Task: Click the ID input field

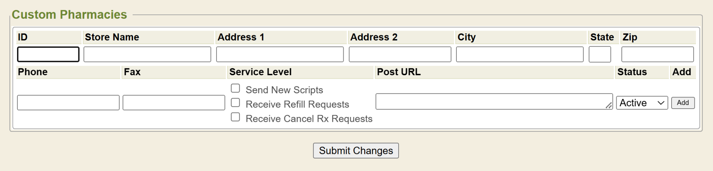Action: [48, 54]
